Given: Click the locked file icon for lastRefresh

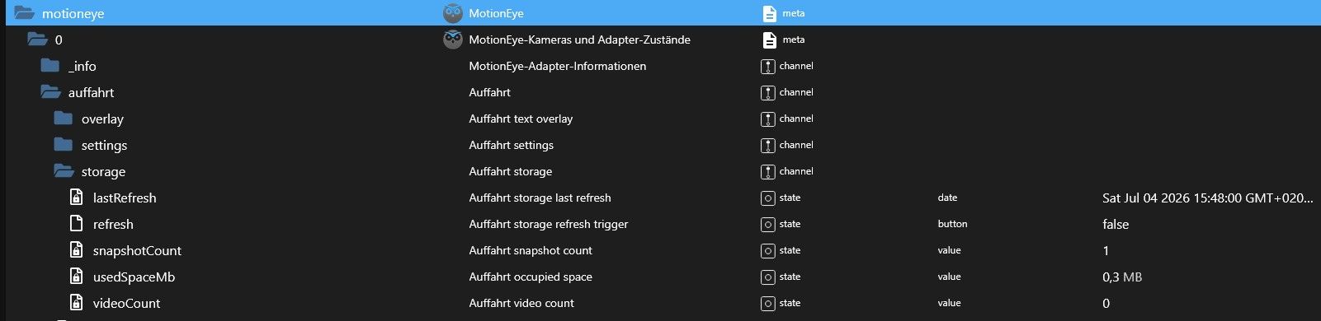Looking at the screenshot, I should [x=76, y=198].
